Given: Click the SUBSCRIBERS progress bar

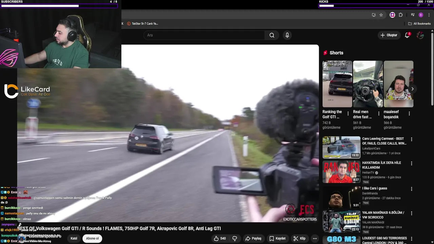Looking at the screenshot, I should [x=59, y=6].
